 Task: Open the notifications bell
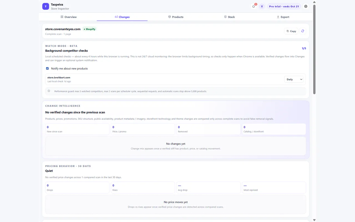pos(253,6)
